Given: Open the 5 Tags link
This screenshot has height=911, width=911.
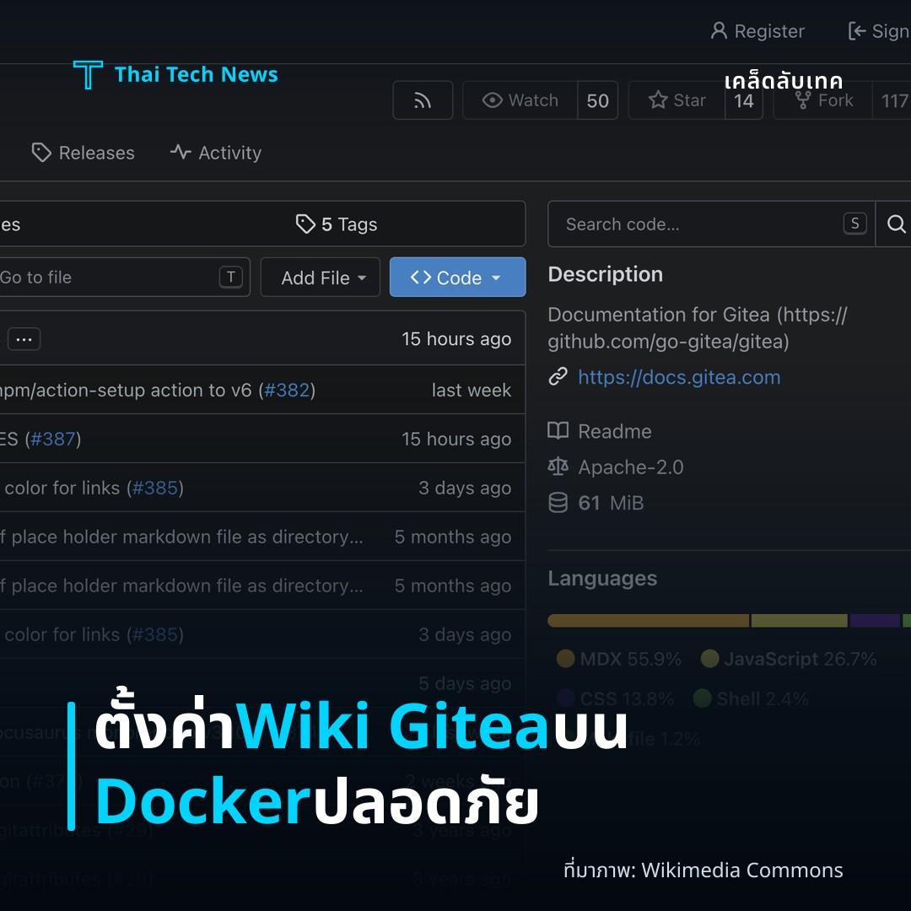Looking at the screenshot, I should 337,224.
